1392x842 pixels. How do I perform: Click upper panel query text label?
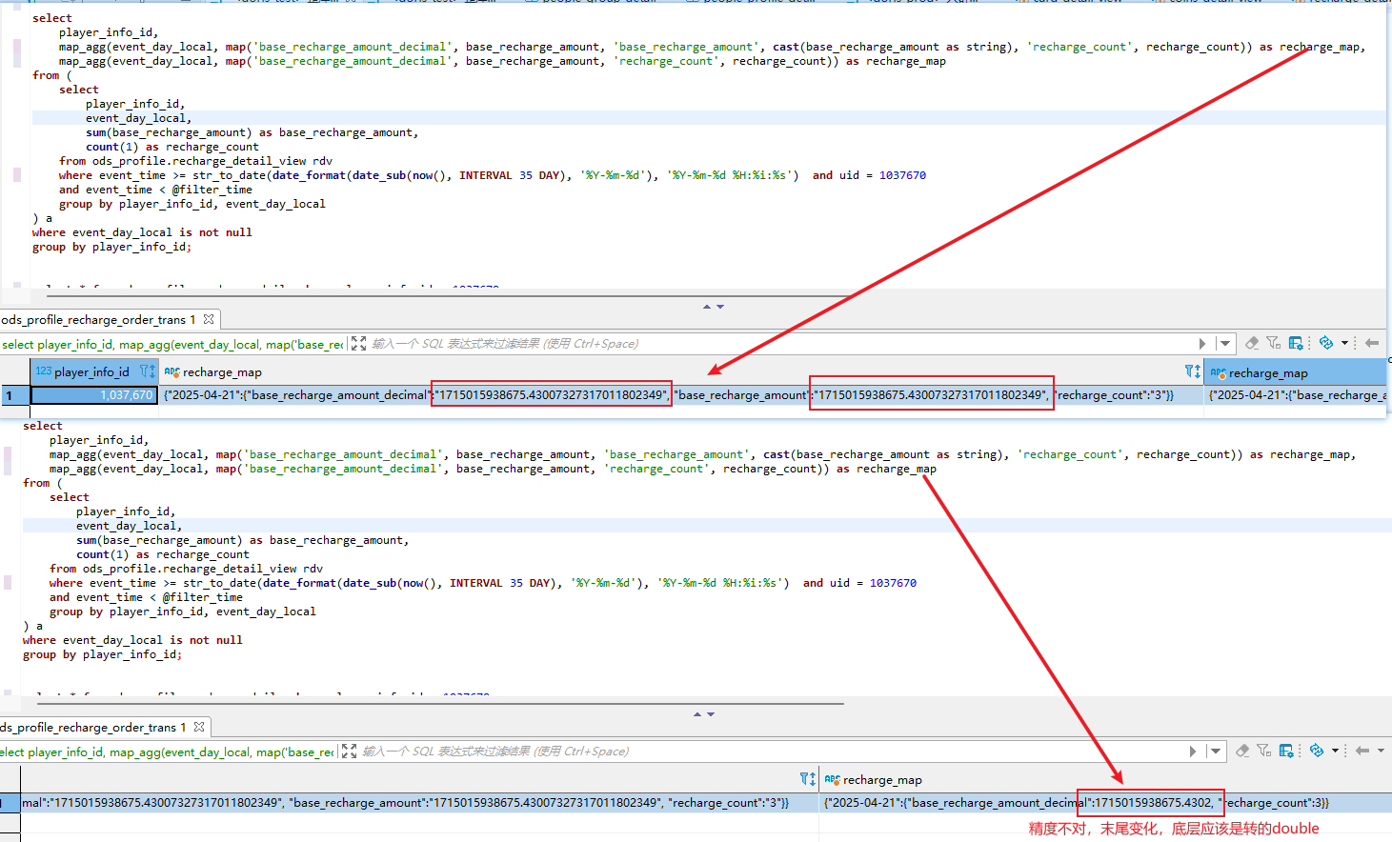click(172, 344)
